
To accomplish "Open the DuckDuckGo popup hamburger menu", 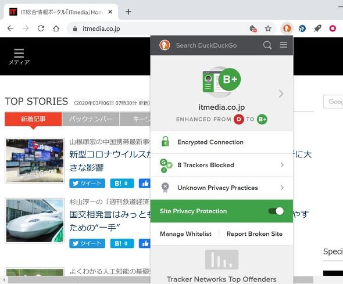I will [283, 45].
